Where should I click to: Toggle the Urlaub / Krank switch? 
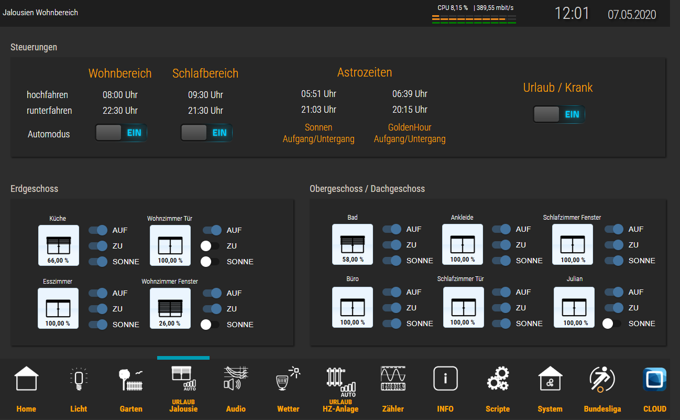pos(559,114)
